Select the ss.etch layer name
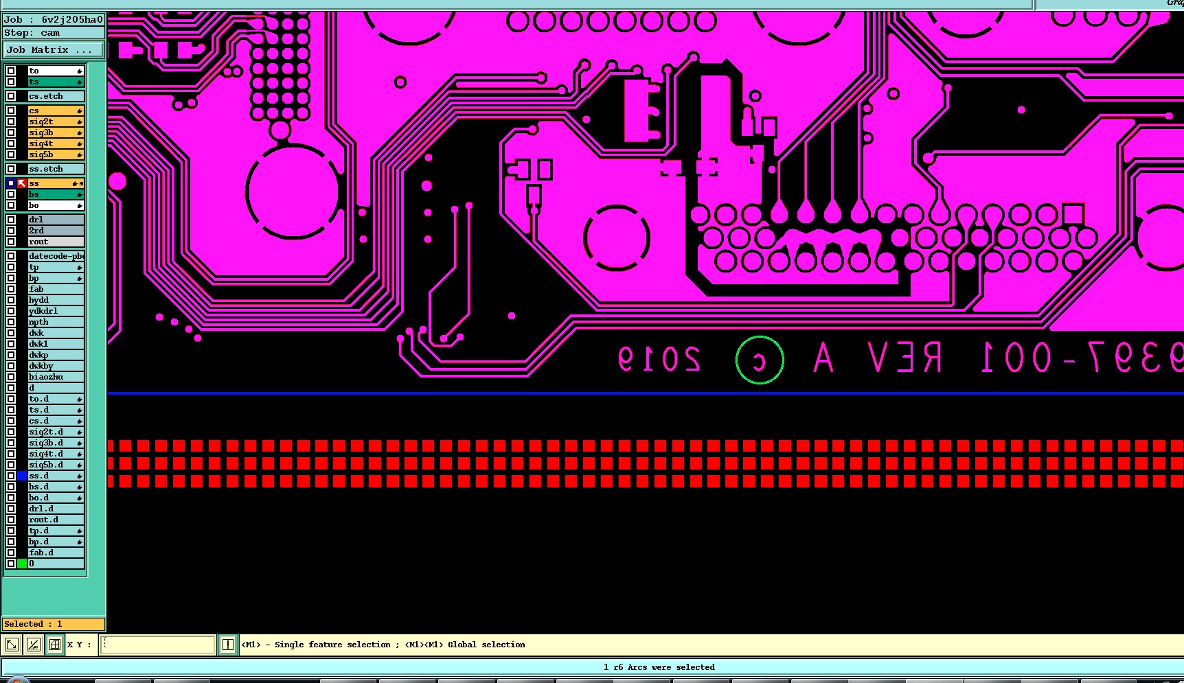 tap(56, 169)
